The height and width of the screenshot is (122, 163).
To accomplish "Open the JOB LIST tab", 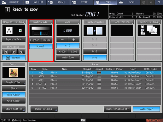I will 35,2.
